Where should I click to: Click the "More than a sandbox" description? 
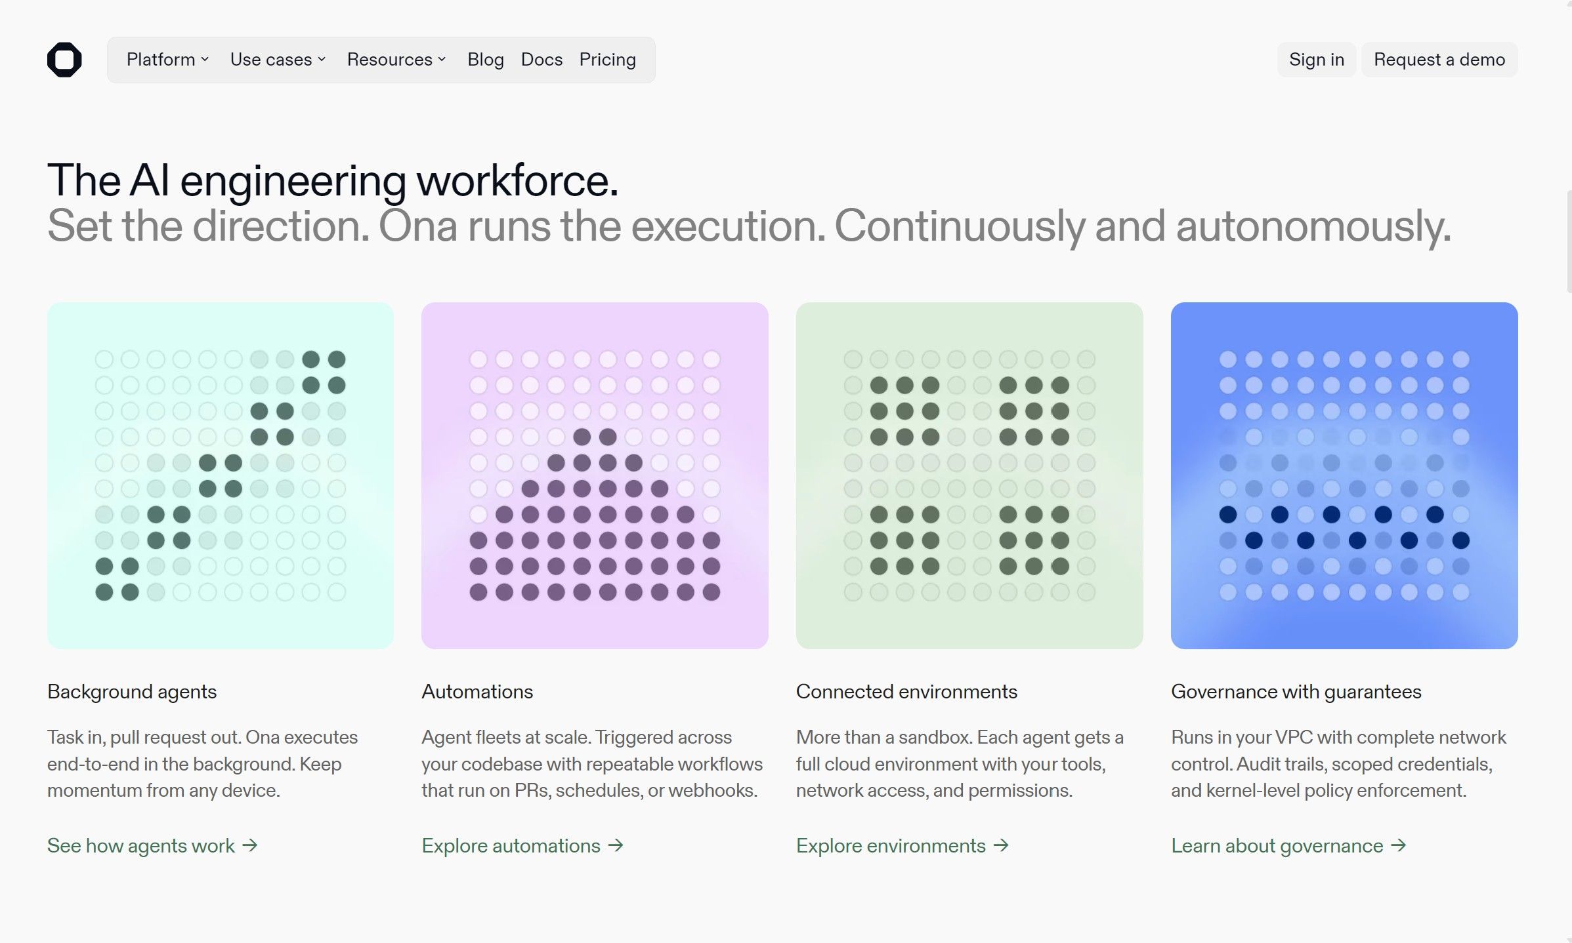point(960,764)
